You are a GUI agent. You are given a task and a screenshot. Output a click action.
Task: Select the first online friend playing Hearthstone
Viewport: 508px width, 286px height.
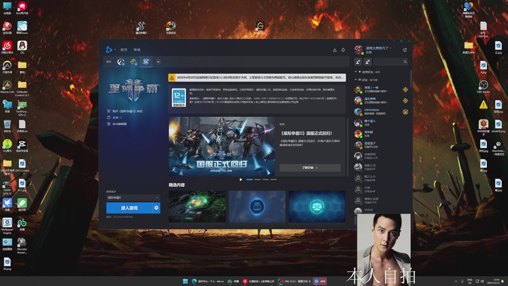tap(382, 90)
